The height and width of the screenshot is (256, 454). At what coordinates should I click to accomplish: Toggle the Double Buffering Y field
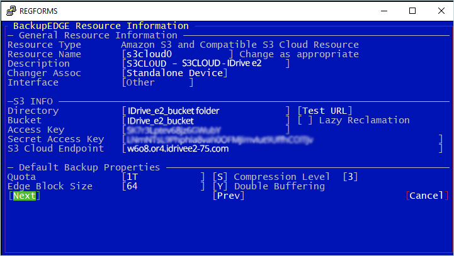coord(220,186)
